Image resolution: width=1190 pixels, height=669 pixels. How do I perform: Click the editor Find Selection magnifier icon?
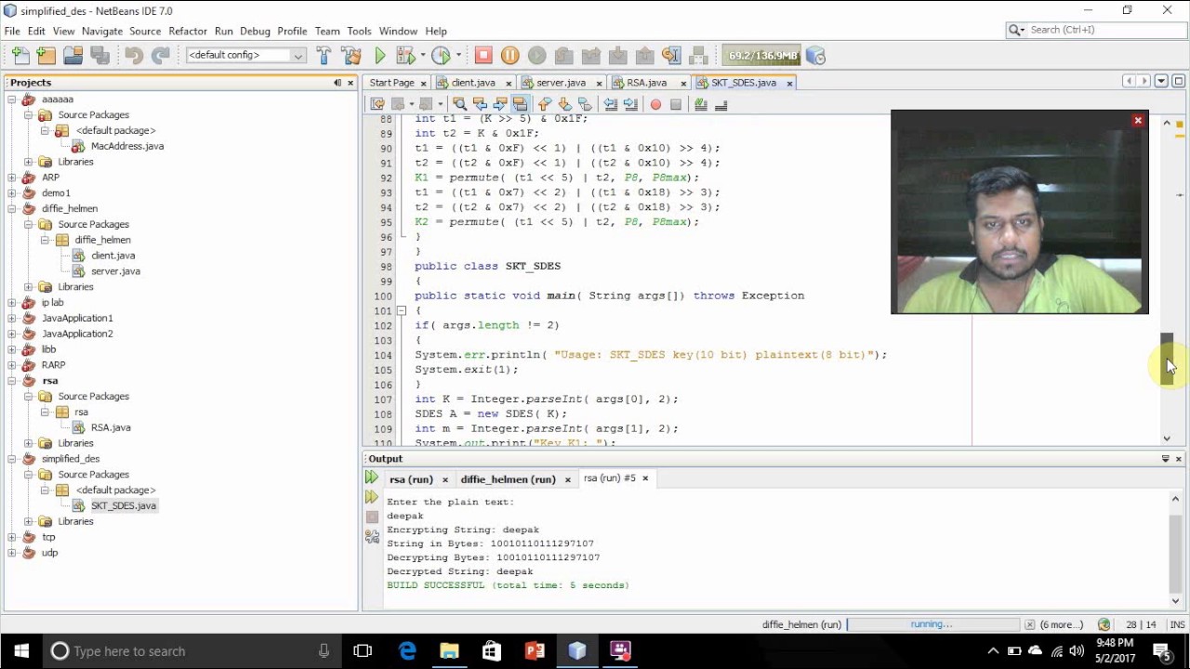click(459, 104)
